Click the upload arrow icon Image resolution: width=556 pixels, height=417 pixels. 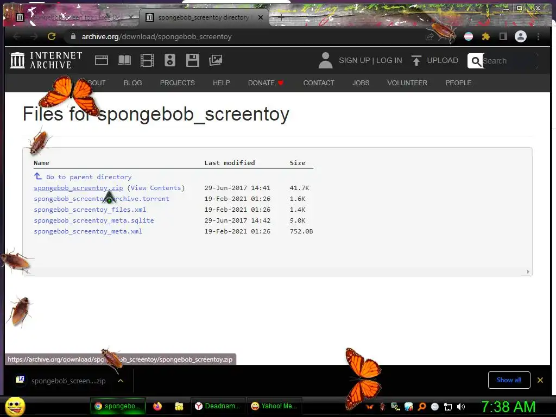416,60
